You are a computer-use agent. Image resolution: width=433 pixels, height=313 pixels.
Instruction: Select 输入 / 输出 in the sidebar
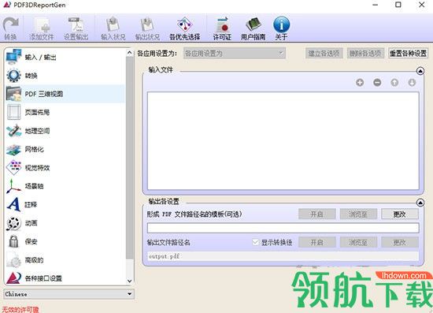click(65, 57)
